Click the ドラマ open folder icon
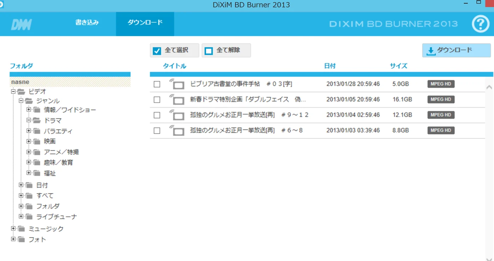494x261 pixels. (x=37, y=121)
